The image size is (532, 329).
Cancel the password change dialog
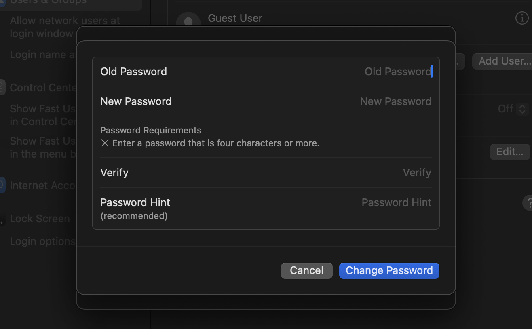pyautogui.click(x=306, y=270)
